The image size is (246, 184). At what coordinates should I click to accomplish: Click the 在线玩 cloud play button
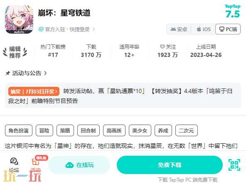pyautogui.click(x=79, y=165)
